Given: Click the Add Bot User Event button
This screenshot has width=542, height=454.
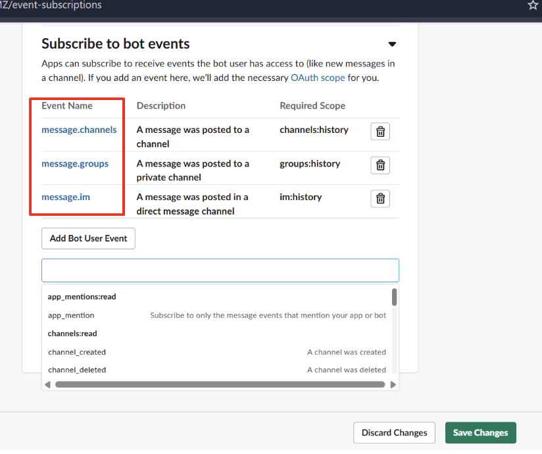Looking at the screenshot, I should tap(89, 238).
